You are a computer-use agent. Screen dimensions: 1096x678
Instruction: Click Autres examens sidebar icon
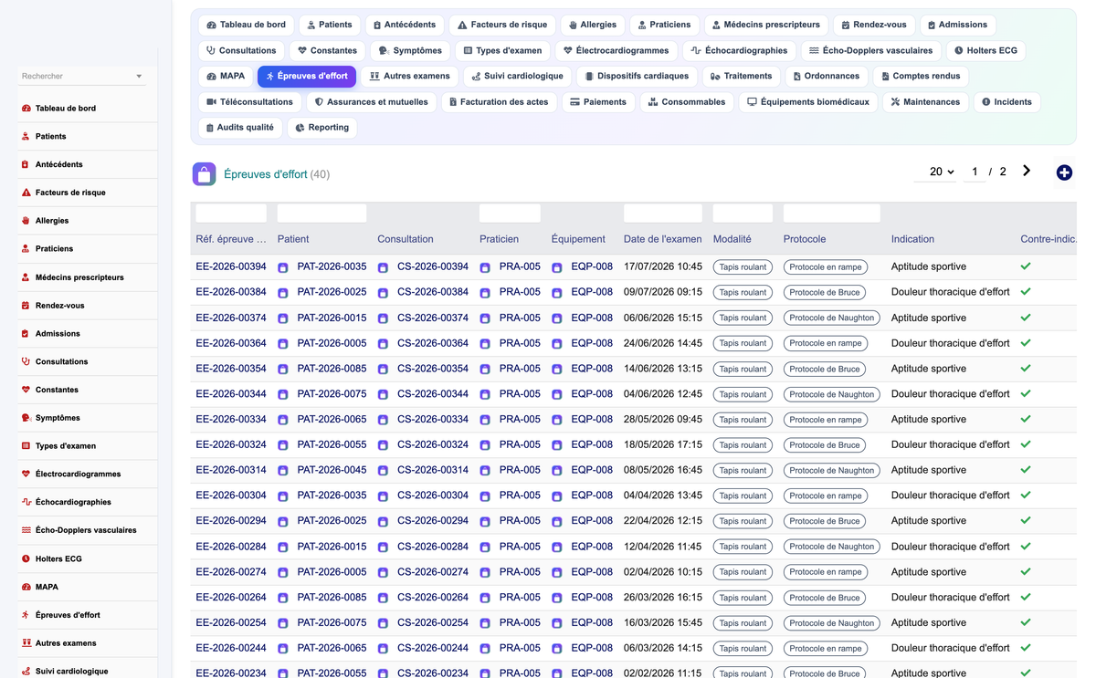pos(26,643)
